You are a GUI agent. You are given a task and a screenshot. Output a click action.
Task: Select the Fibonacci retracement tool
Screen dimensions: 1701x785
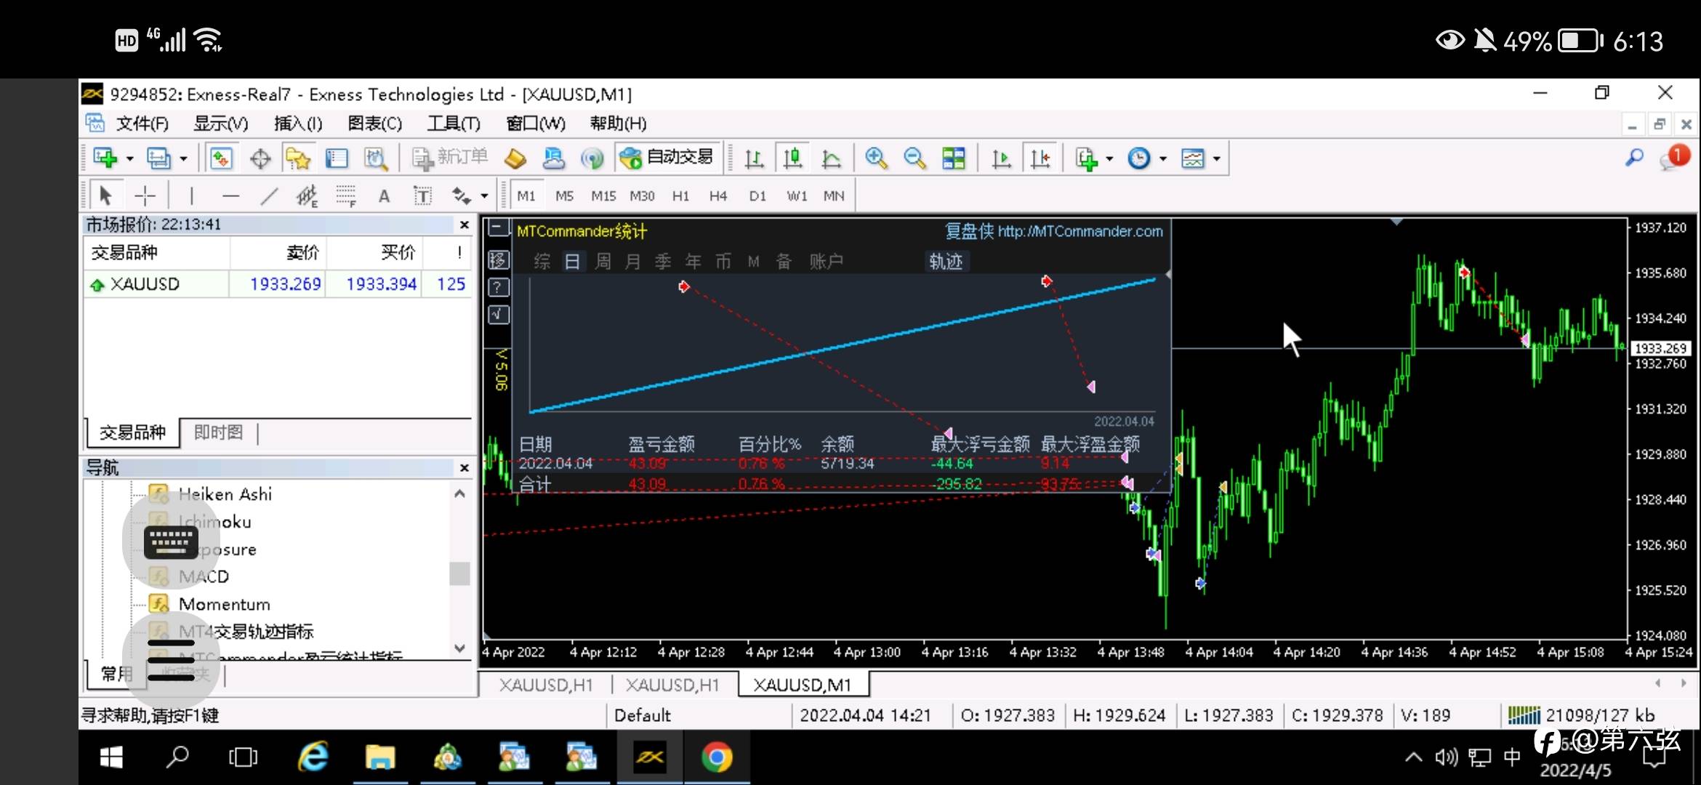345,196
